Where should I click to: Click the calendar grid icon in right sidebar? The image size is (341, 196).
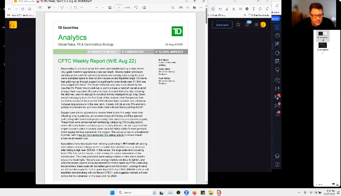pyautogui.click(x=277, y=62)
